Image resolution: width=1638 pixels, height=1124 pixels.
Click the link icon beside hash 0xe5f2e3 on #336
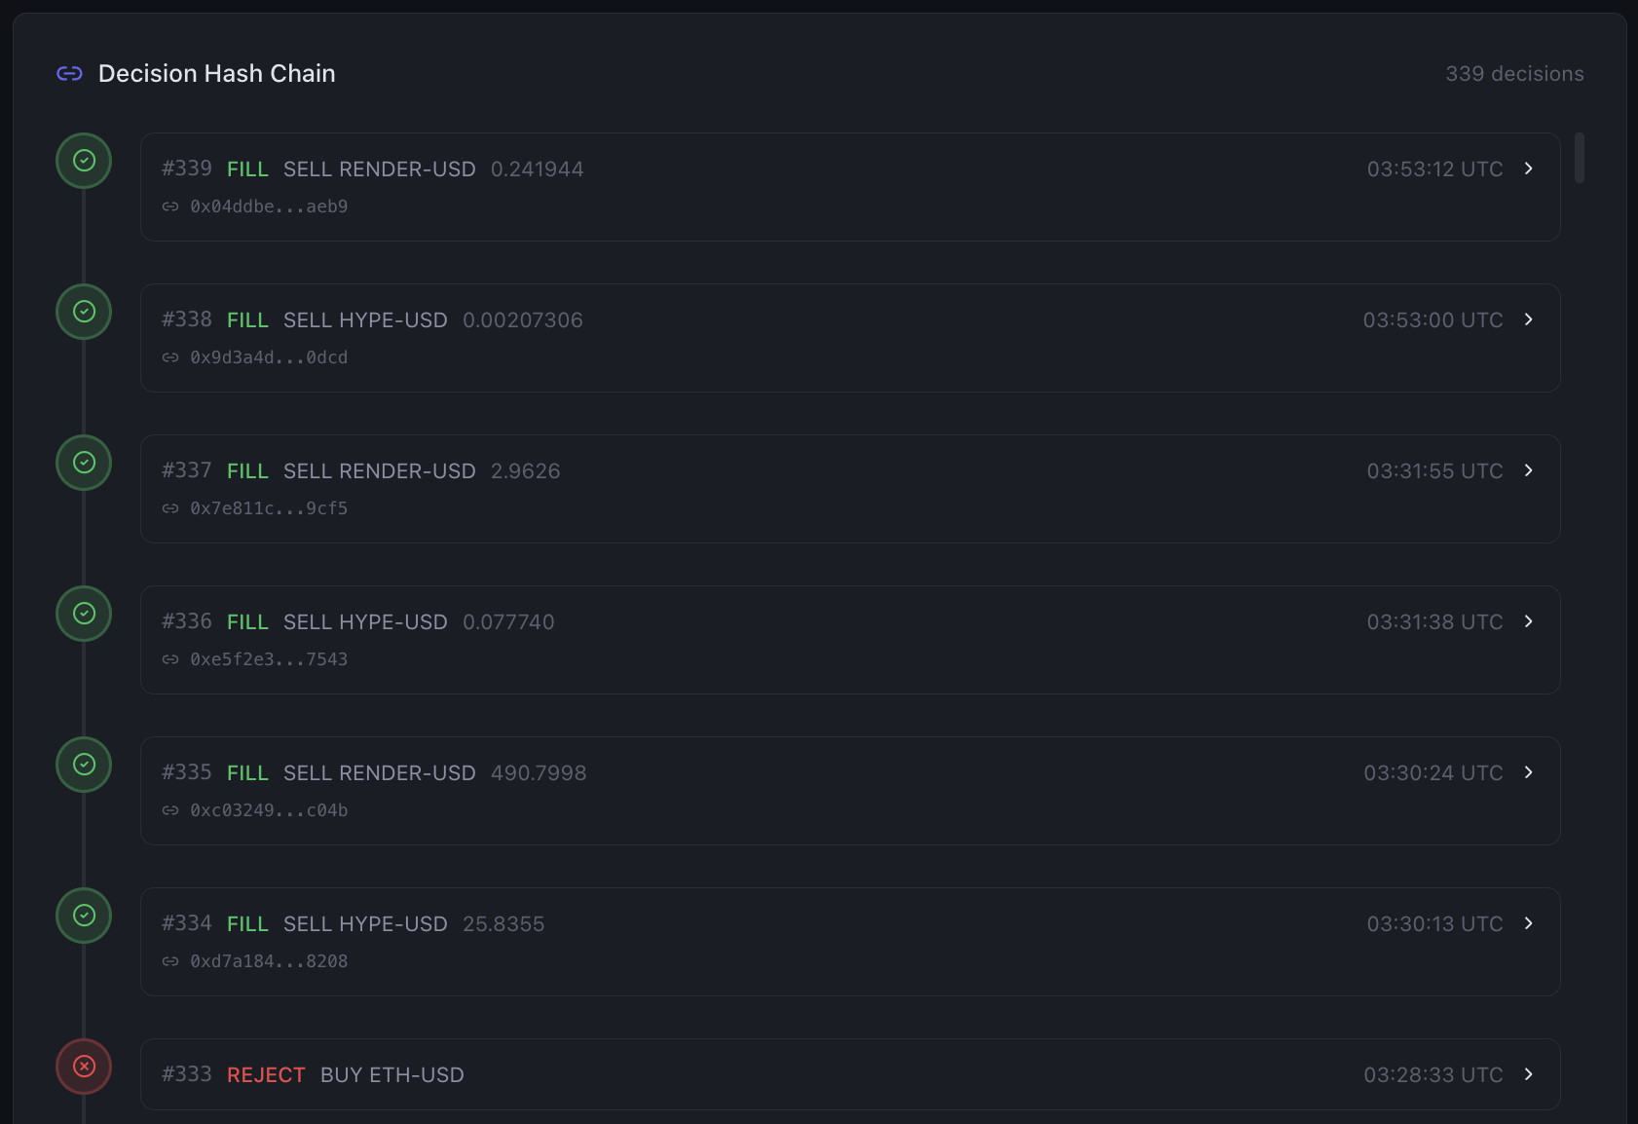click(x=169, y=659)
